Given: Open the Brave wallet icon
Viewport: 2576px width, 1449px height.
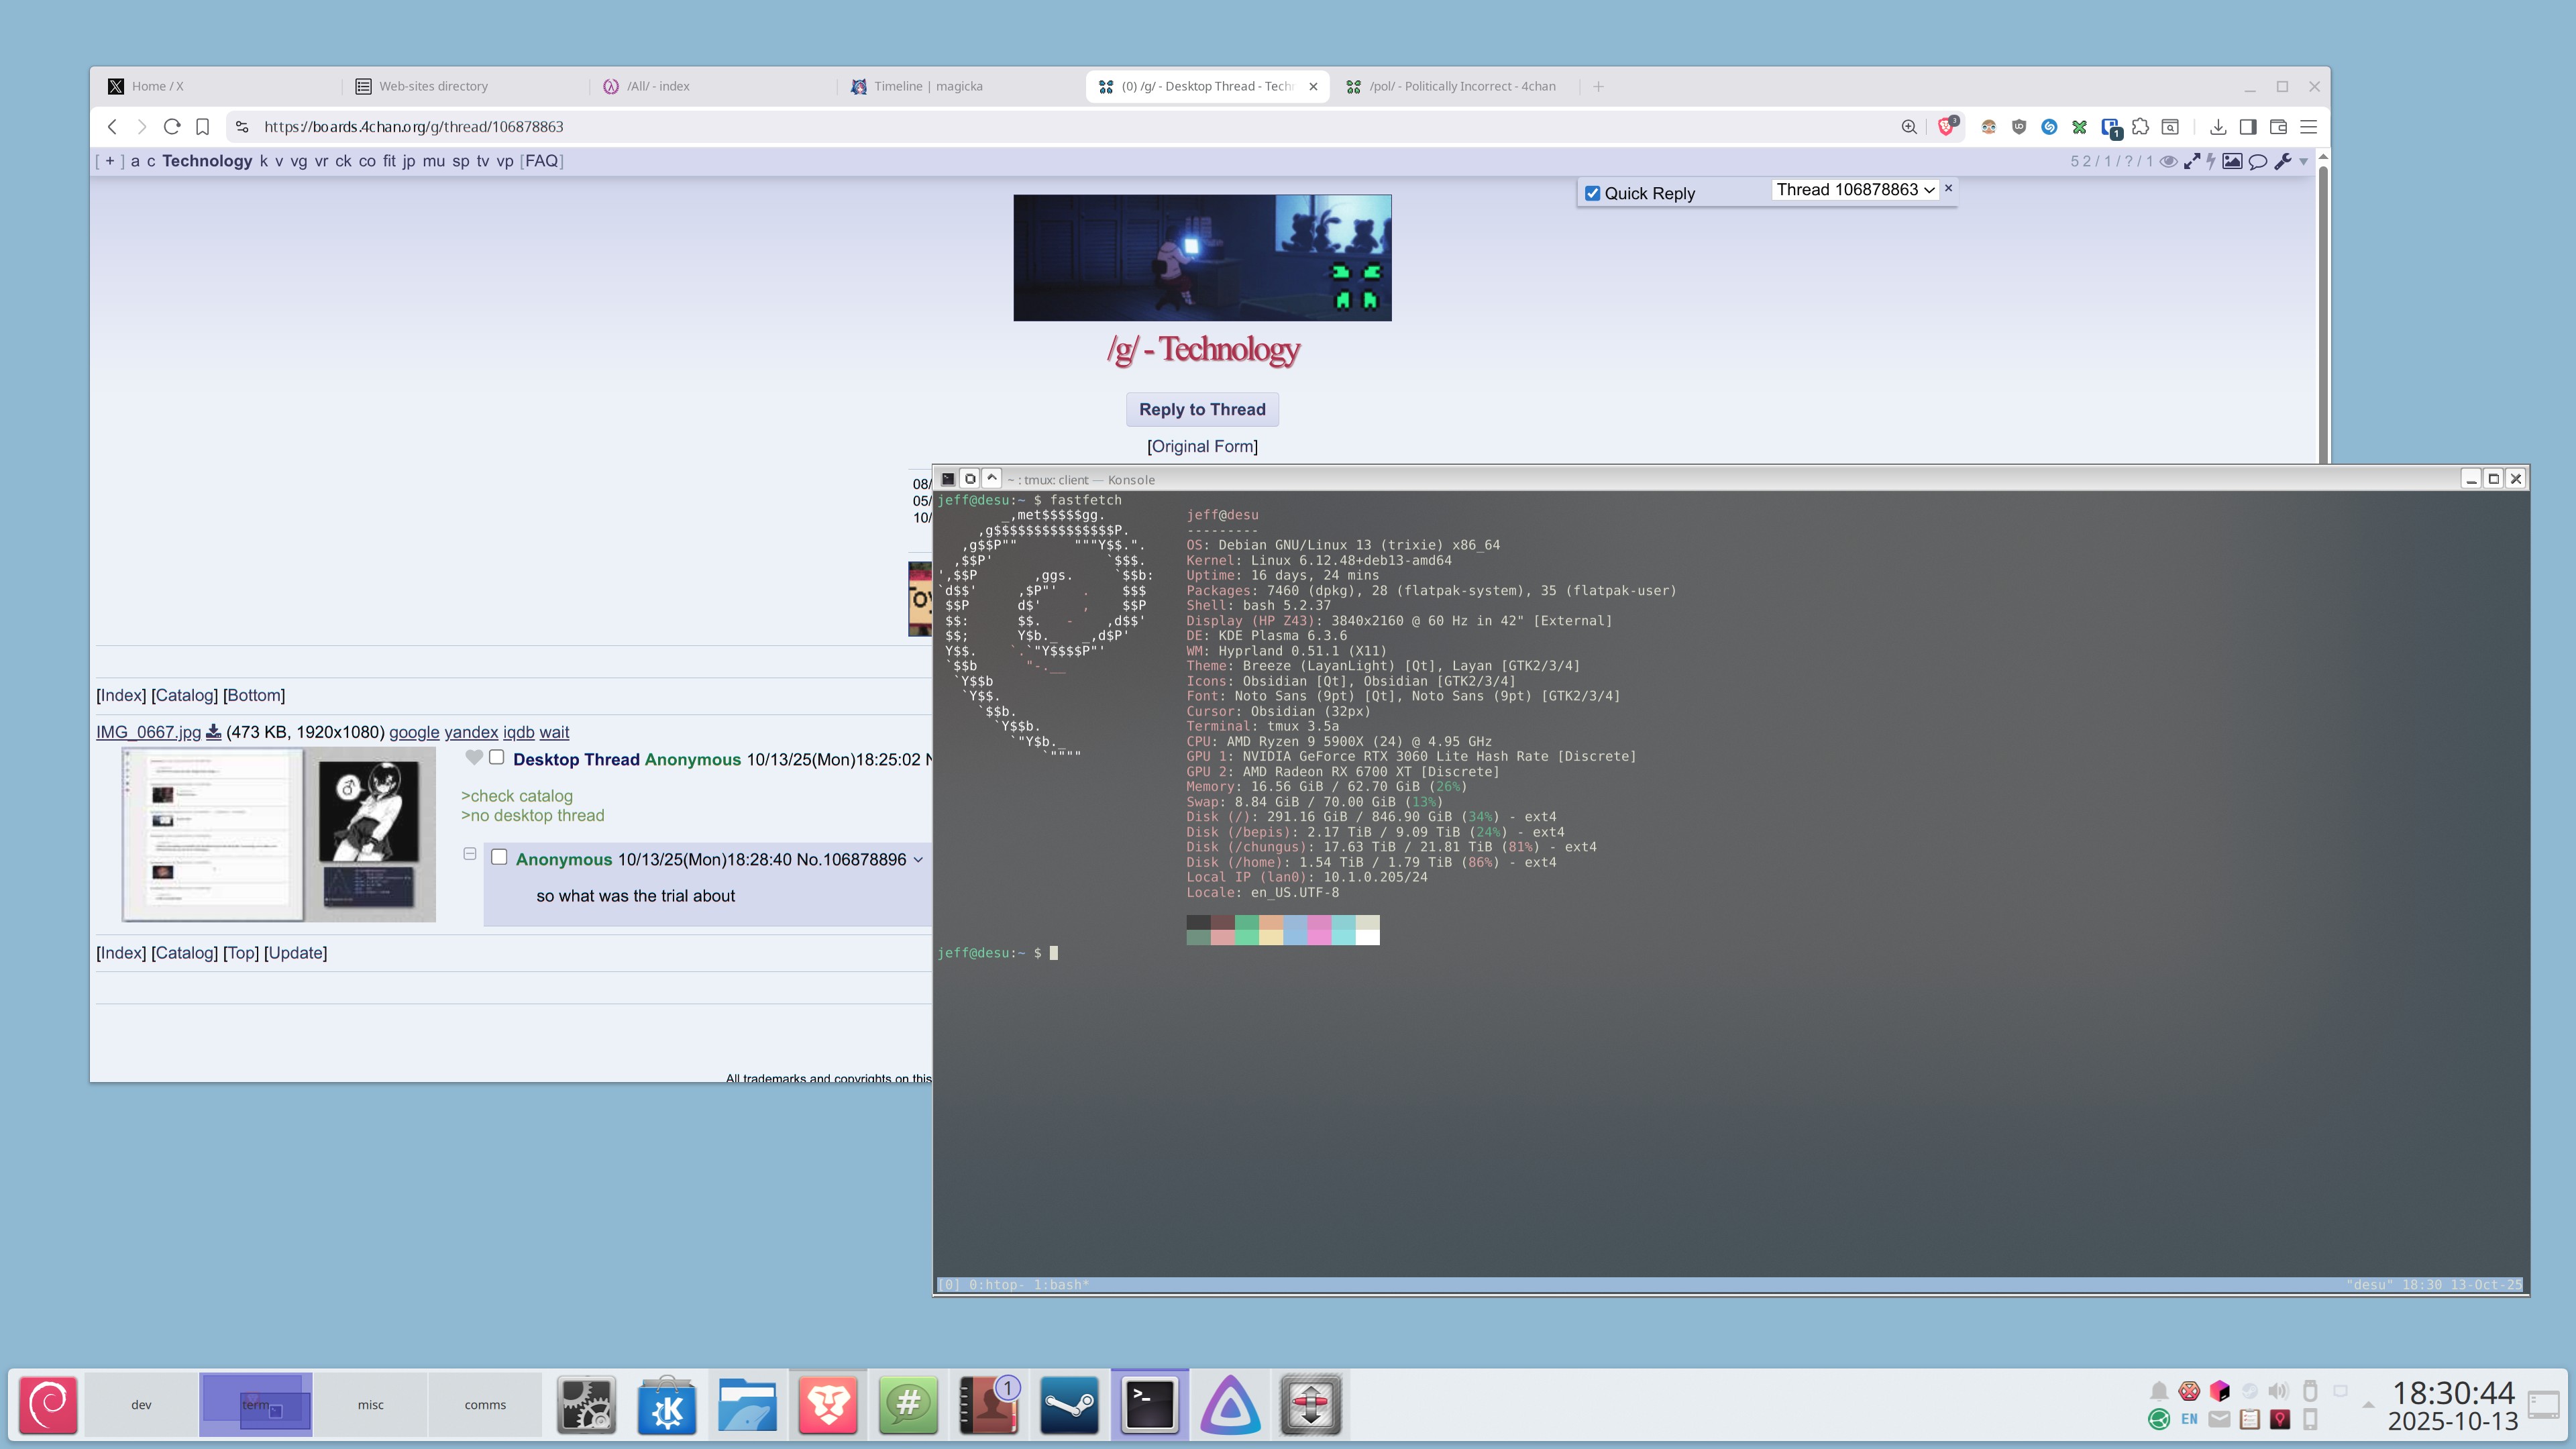Looking at the screenshot, I should (x=2278, y=127).
